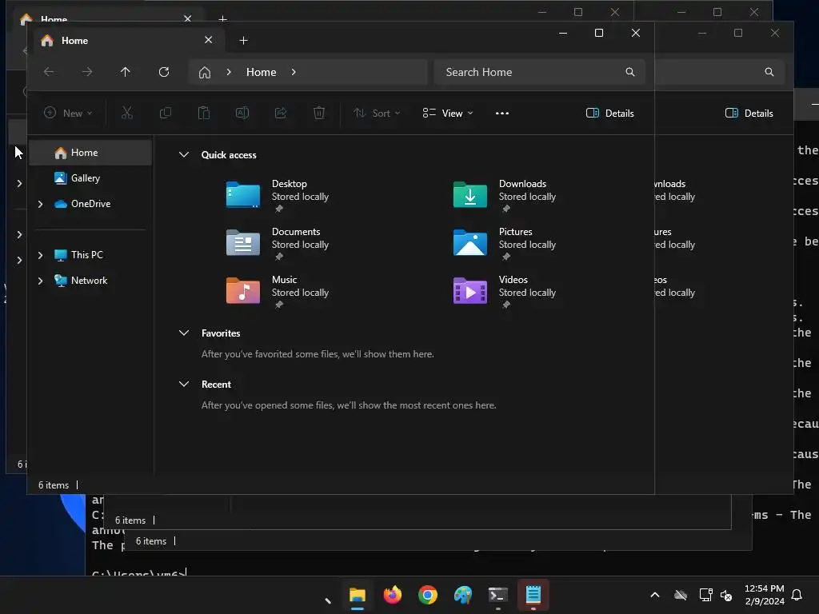Launch Google Chrome from the taskbar
Viewport: 819px width, 614px height.
[427, 595]
